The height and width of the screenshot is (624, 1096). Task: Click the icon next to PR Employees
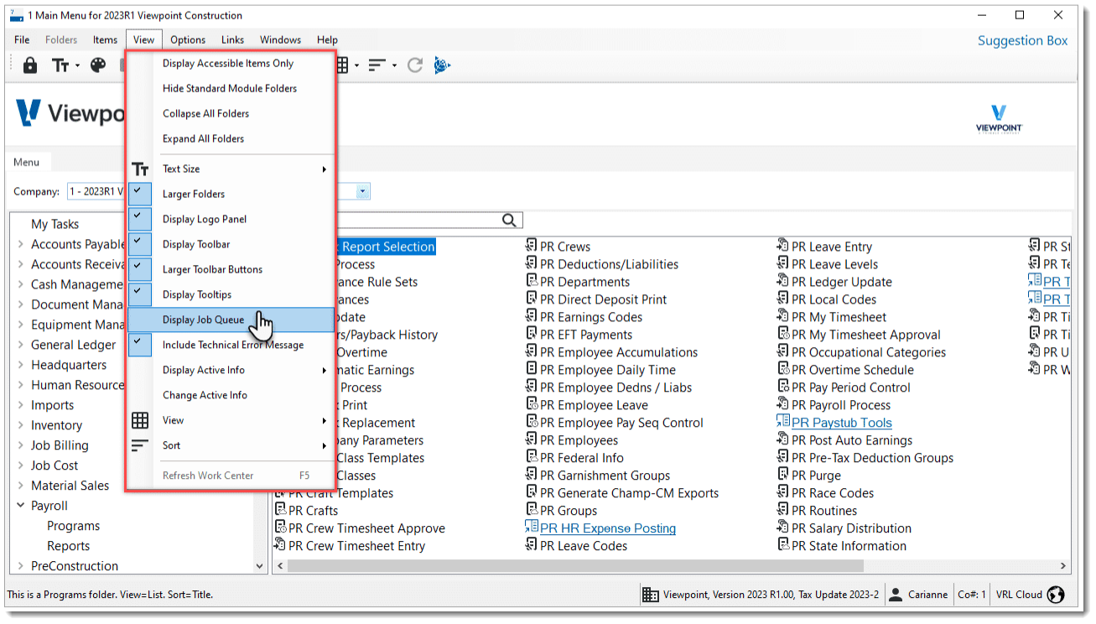tap(532, 439)
